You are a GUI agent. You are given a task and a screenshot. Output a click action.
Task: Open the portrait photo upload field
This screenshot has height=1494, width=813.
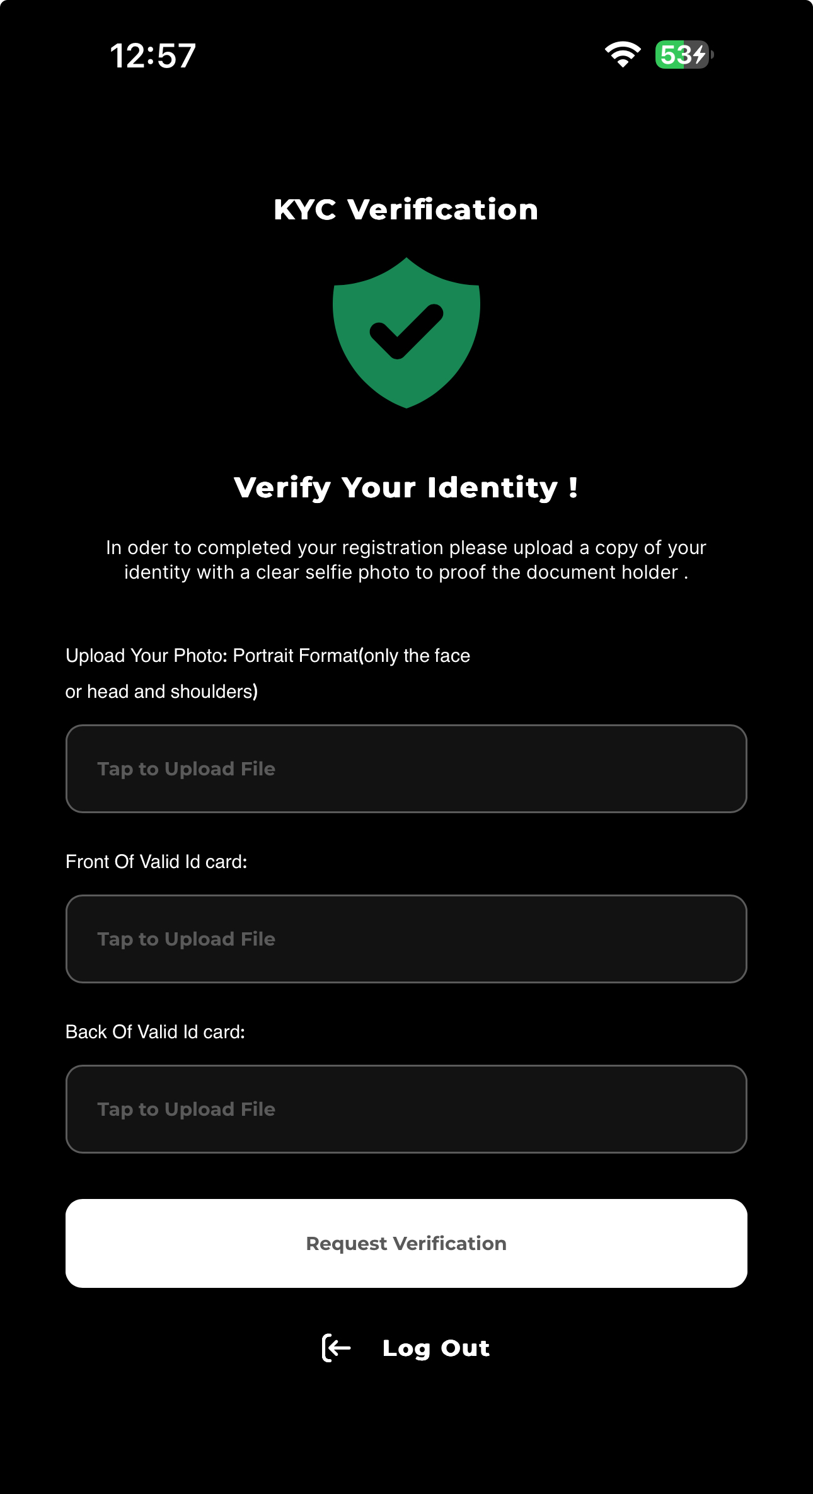click(x=407, y=768)
